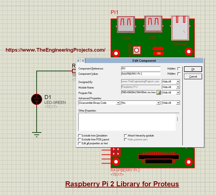The width and height of the screenshot is (216, 195).
Task: Enable Exclude from PCB Layout checkbox
Action: tap(80, 139)
